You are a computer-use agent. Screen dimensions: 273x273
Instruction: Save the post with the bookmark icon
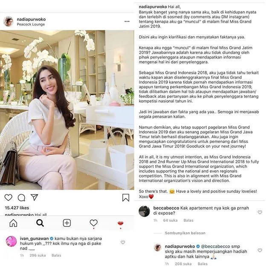[x=126, y=197]
